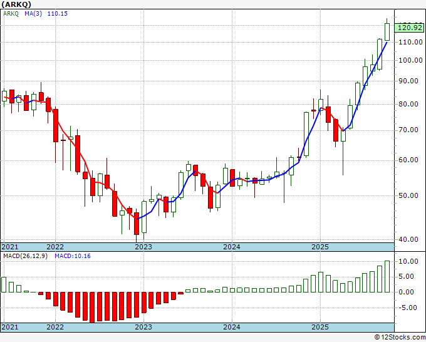Click the MACD:10.16 value label
Viewport: 426px width, 342px height.
[73, 256]
